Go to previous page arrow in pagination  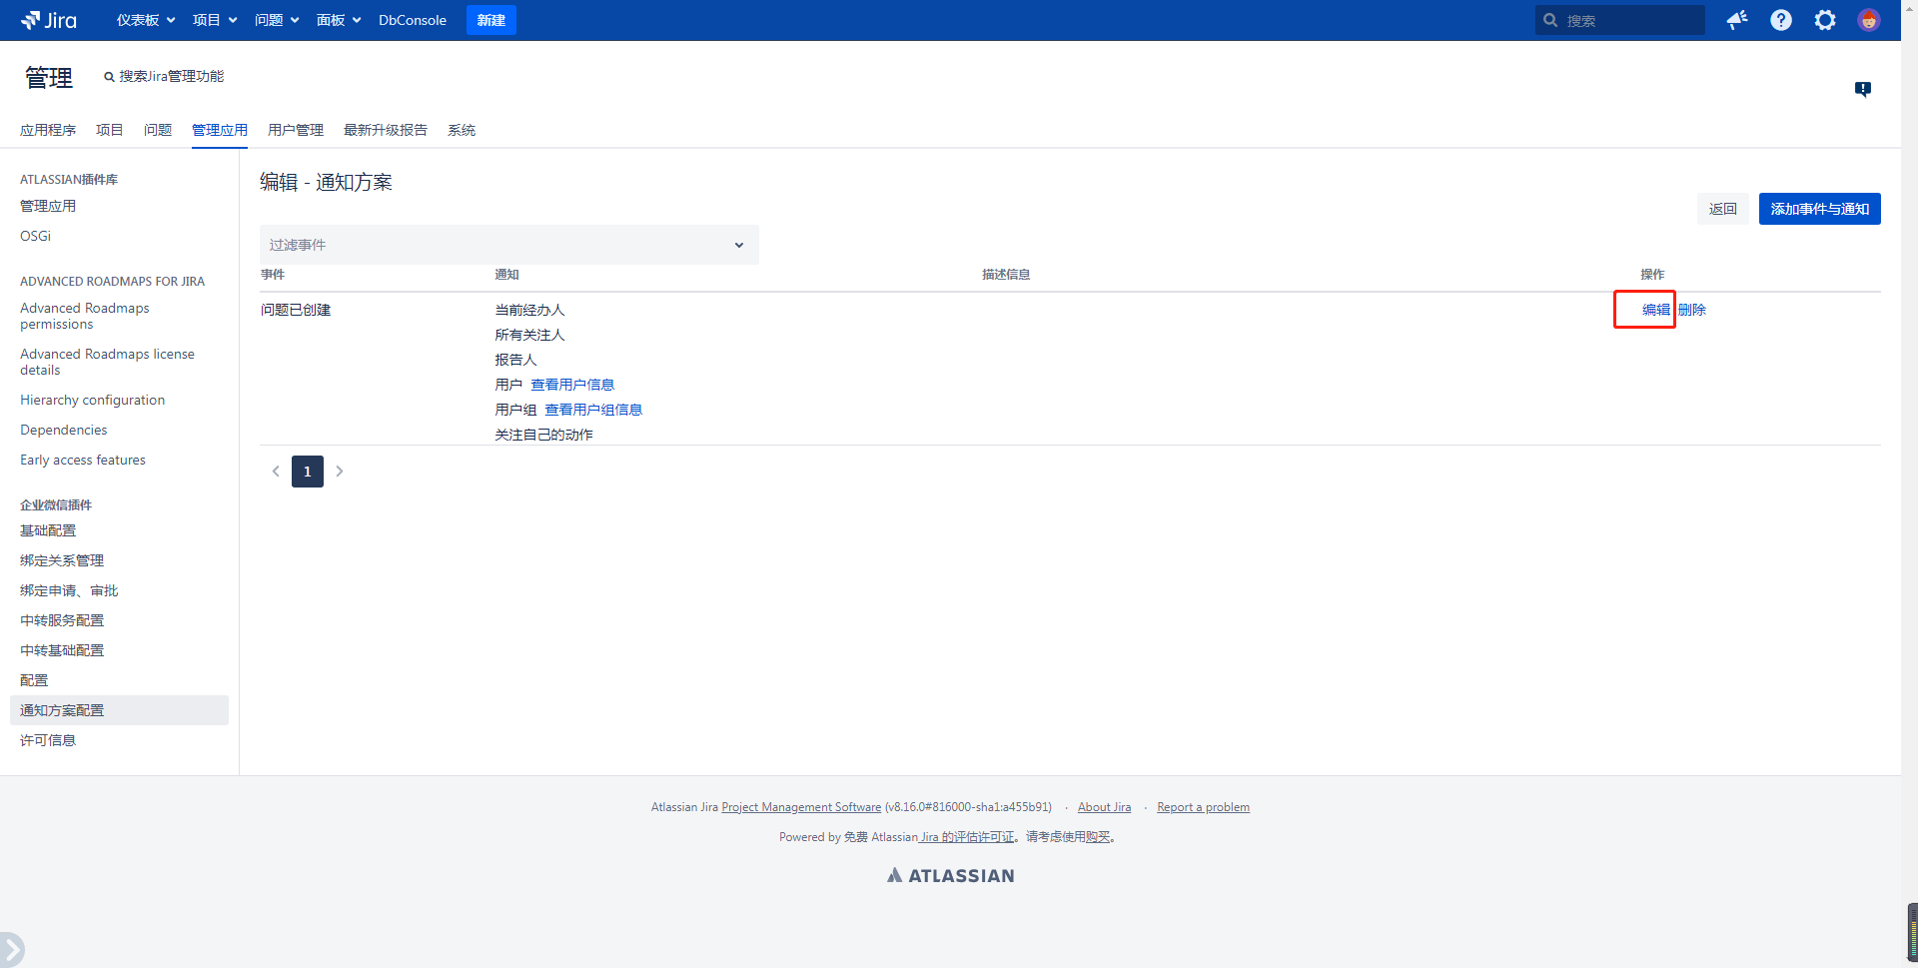(x=276, y=472)
